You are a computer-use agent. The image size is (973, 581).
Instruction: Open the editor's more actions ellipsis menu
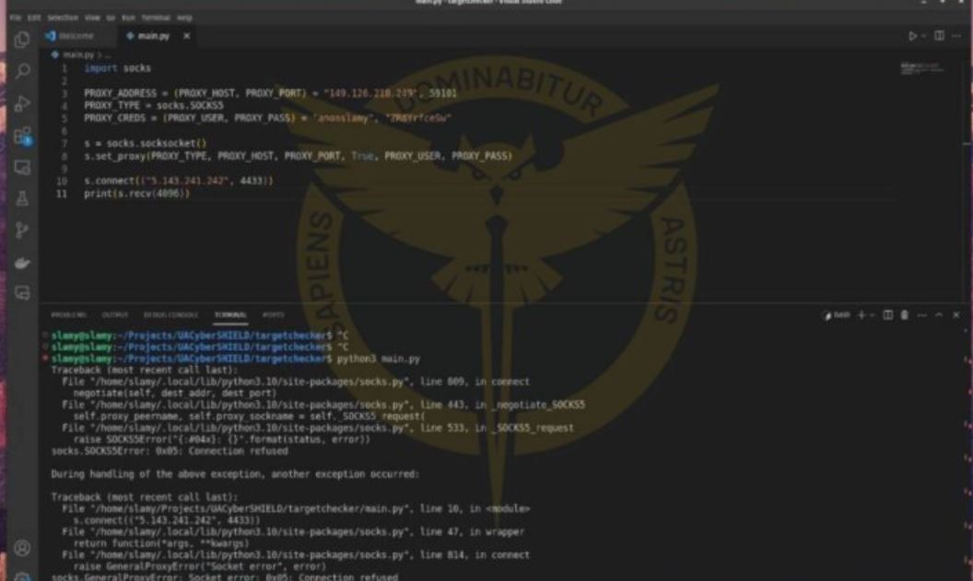click(x=955, y=35)
